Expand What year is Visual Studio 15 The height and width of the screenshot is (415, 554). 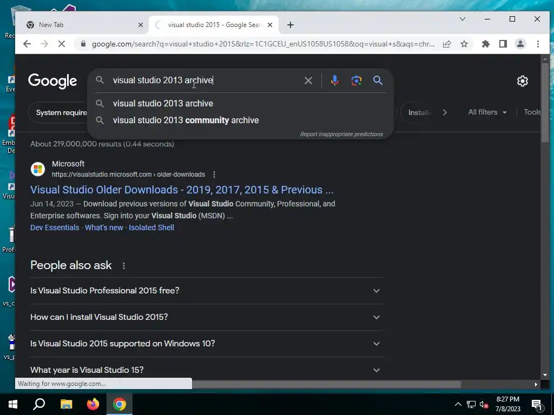tap(206, 370)
